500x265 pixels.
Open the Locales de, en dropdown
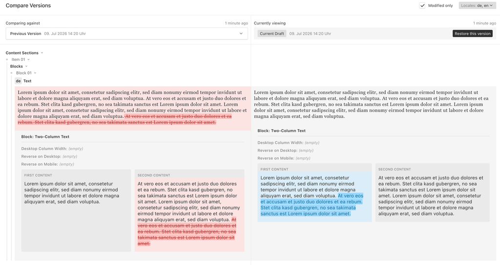click(x=477, y=5)
